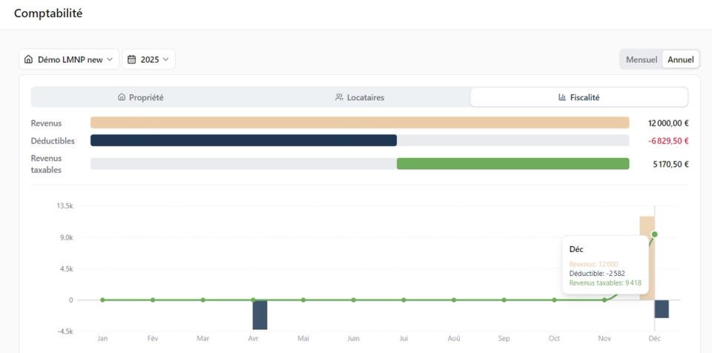
Task: Open the 2025 year dropdown
Action: click(x=148, y=59)
